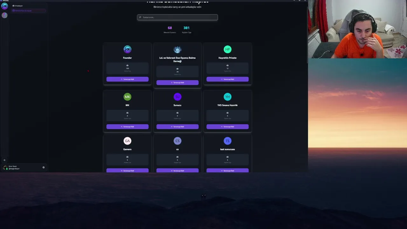Join the server named Sunucu
The width and height of the screenshot is (407, 229).
tap(177, 127)
